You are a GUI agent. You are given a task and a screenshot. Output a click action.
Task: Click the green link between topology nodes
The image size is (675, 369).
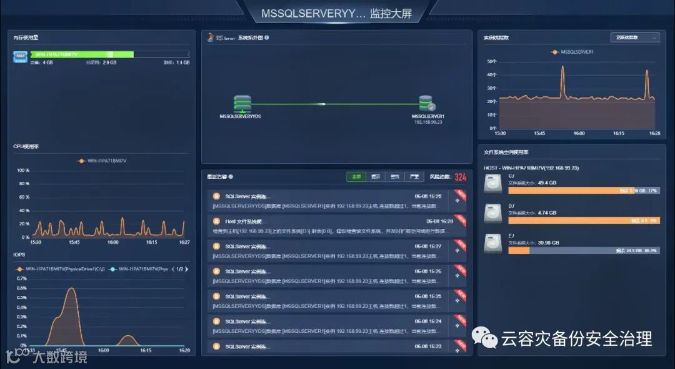pos(336,104)
